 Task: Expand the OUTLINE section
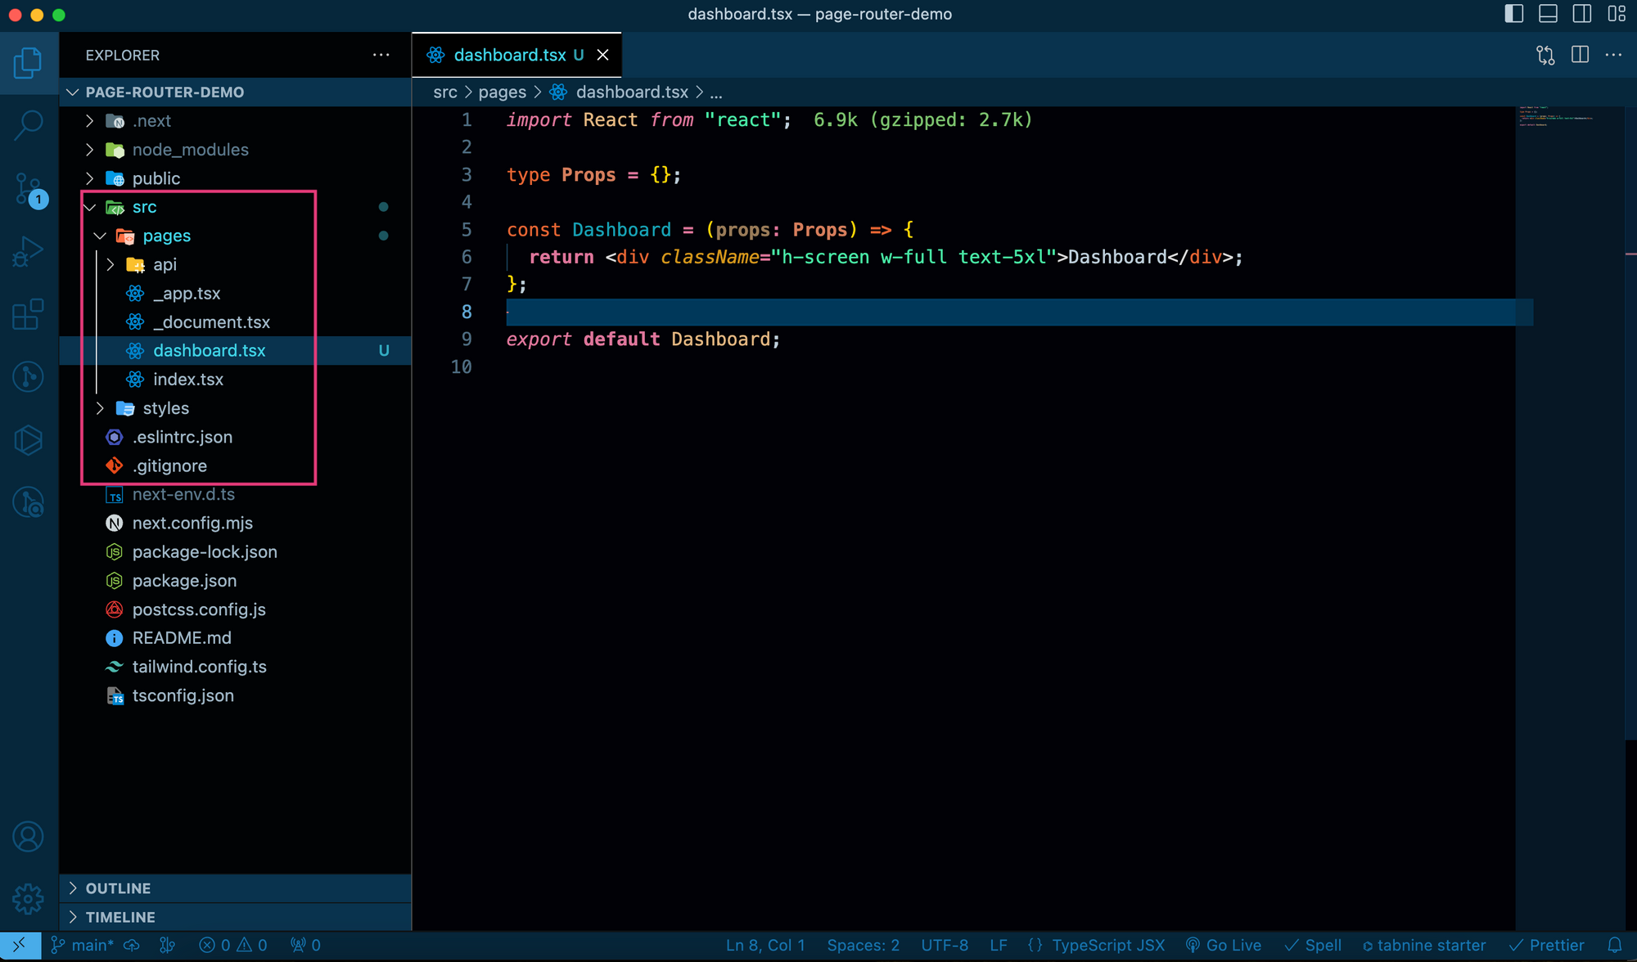(236, 888)
